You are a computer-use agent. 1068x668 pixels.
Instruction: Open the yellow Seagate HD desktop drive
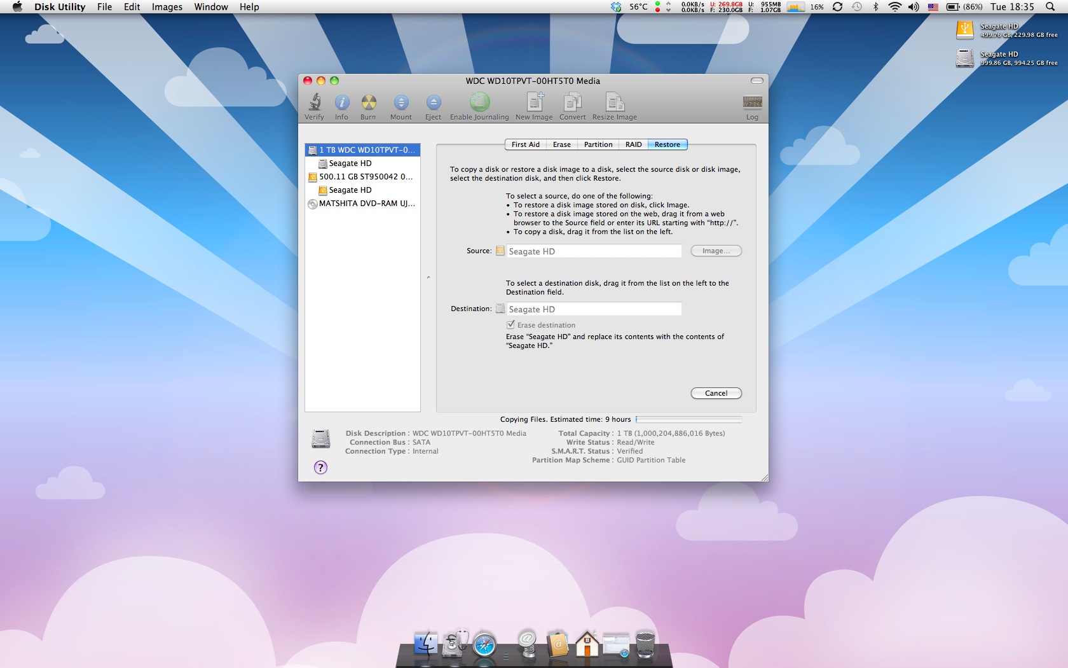pyautogui.click(x=965, y=30)
